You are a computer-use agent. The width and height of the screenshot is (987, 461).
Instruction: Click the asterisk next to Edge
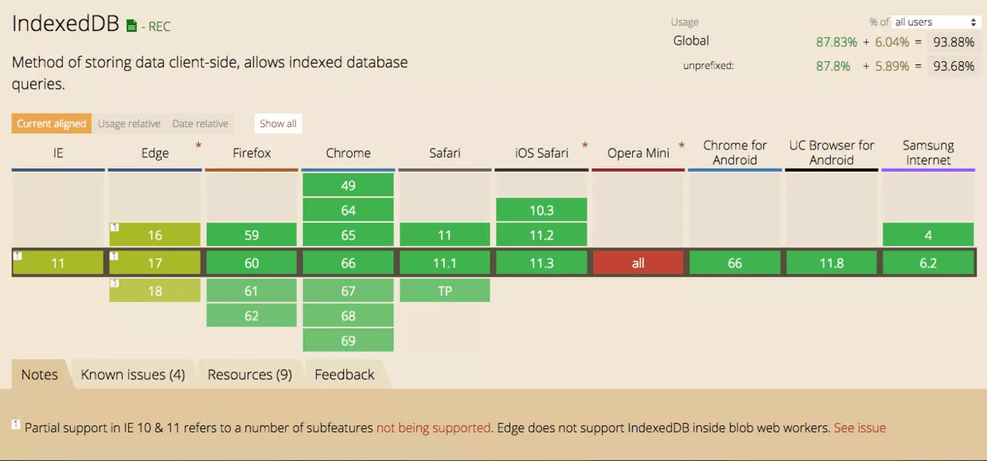point(198,145)
